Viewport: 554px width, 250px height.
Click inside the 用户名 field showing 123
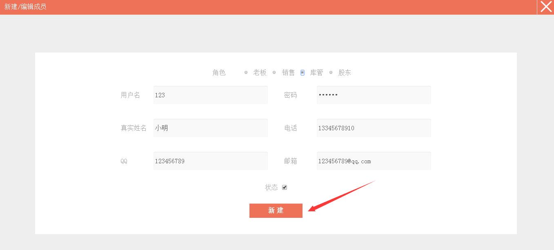(x=210, y=95)
